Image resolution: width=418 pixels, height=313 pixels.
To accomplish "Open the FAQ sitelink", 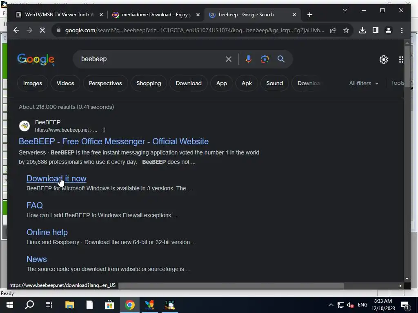I will coord(35,205).
